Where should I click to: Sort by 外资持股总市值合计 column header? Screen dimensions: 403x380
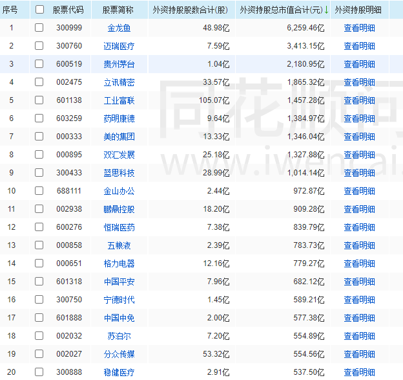click(x=283, y=10)
